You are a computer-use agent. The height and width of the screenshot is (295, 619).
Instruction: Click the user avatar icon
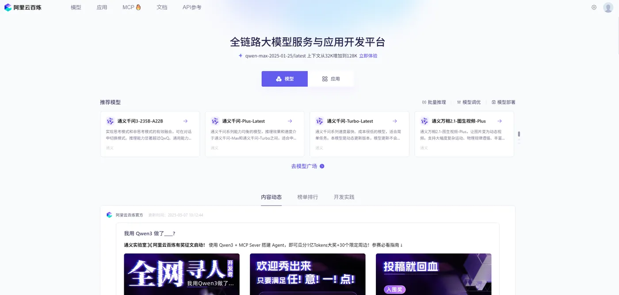click(x=608, y=8)
